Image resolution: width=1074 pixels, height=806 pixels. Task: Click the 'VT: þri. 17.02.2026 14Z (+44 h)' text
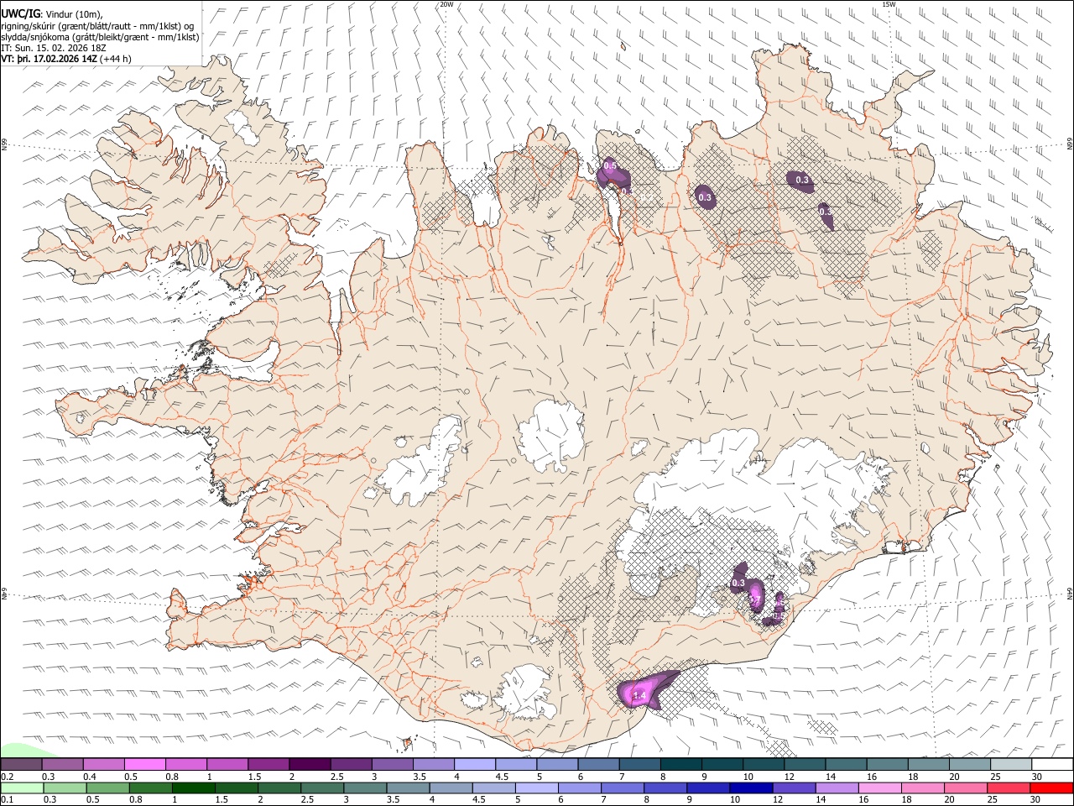[x=67, y=59]
